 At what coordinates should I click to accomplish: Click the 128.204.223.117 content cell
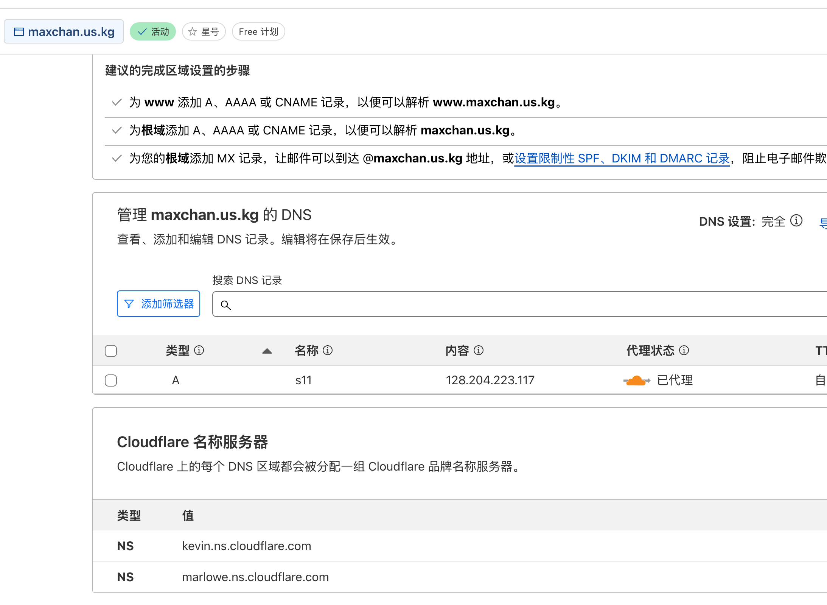(490, 380)
